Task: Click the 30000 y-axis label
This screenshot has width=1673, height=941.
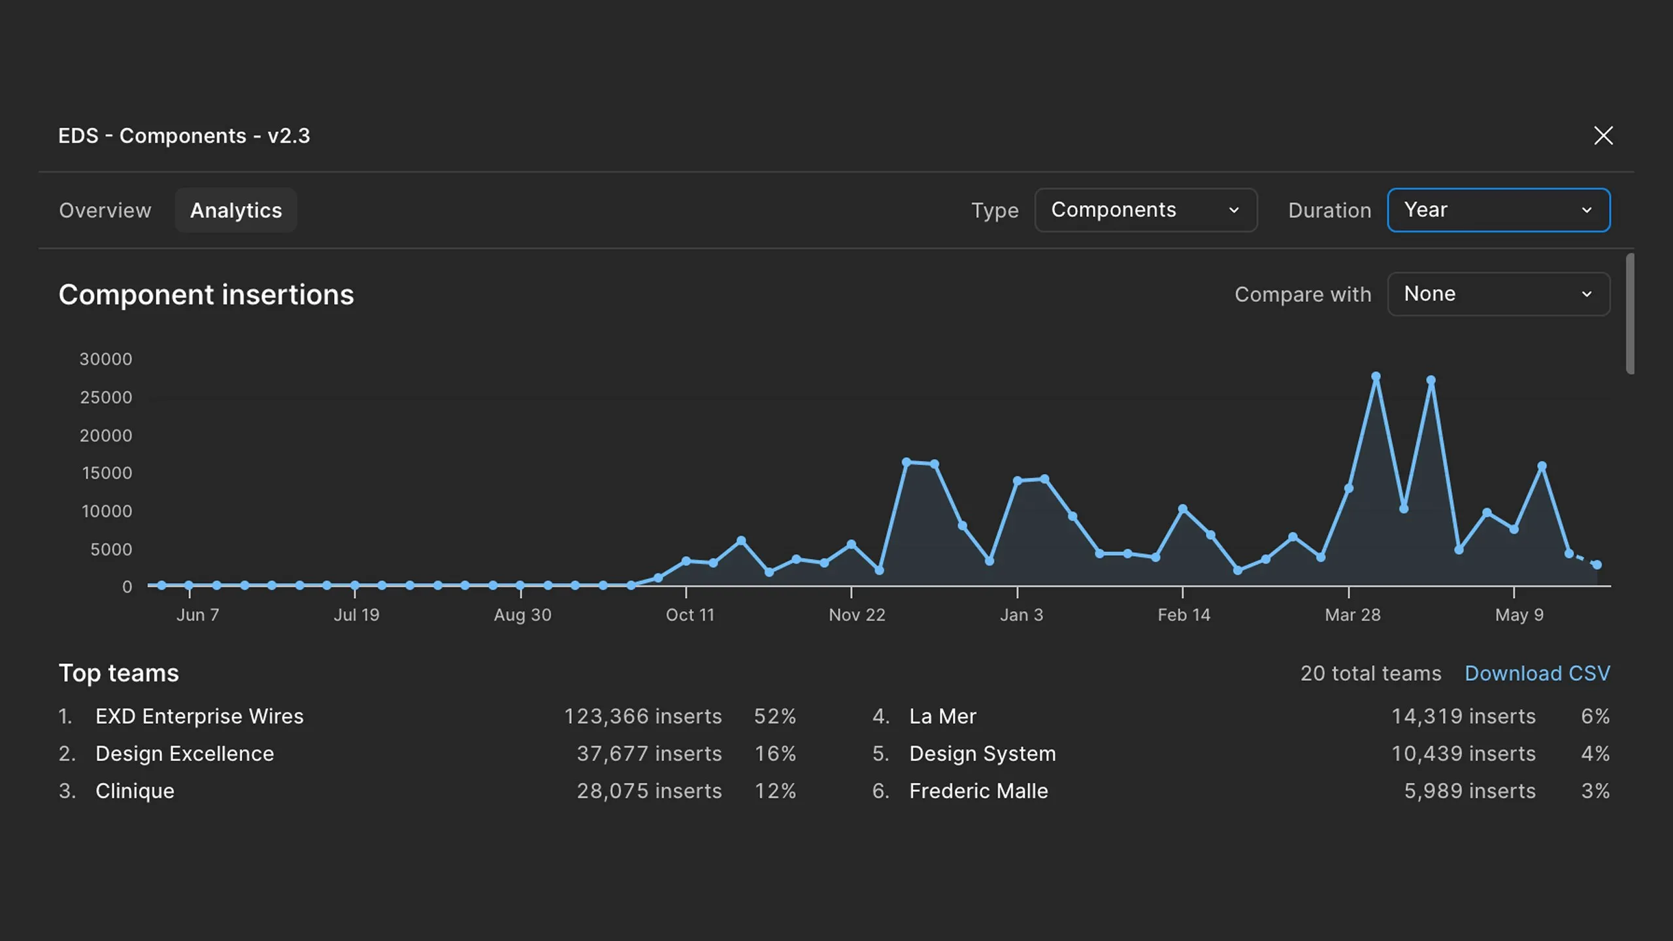Action: click(x=105, y=359)
